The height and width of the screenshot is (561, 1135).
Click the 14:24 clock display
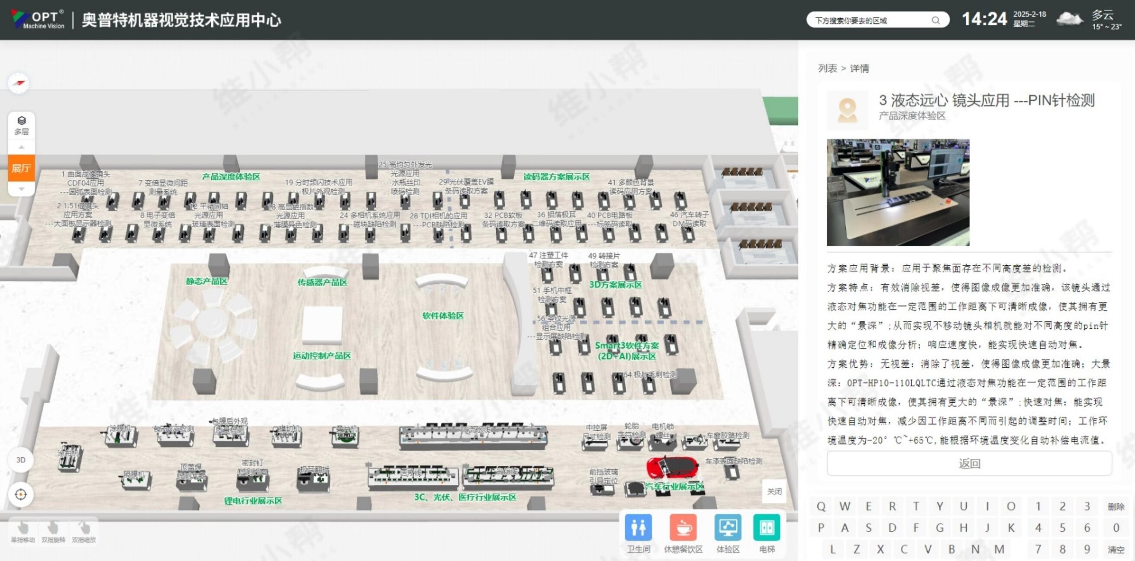pos(984,19)
